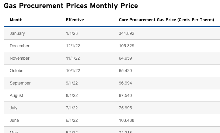Select the December month cell
220x133 pixels.
pos(19,46)
